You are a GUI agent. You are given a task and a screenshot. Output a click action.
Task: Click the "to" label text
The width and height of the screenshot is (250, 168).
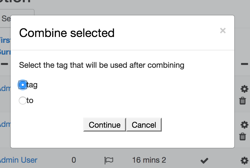coord(30,101)
